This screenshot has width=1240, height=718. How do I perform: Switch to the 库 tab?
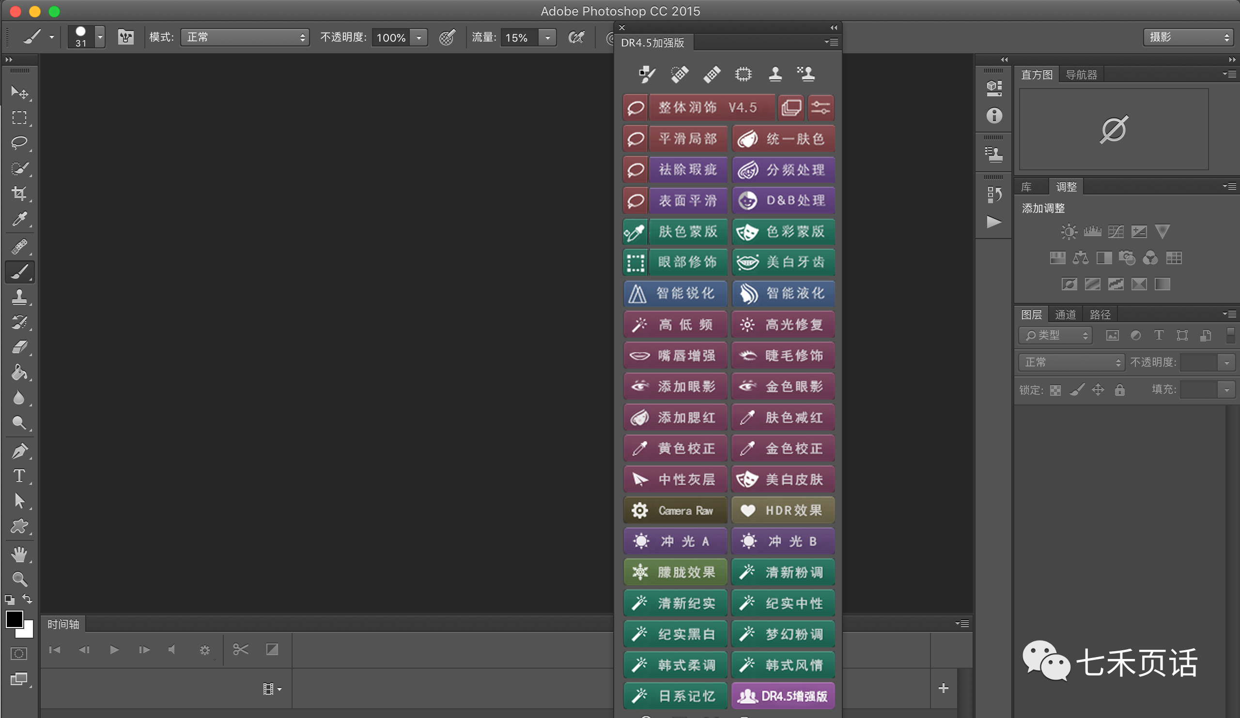click(1026, 187)
